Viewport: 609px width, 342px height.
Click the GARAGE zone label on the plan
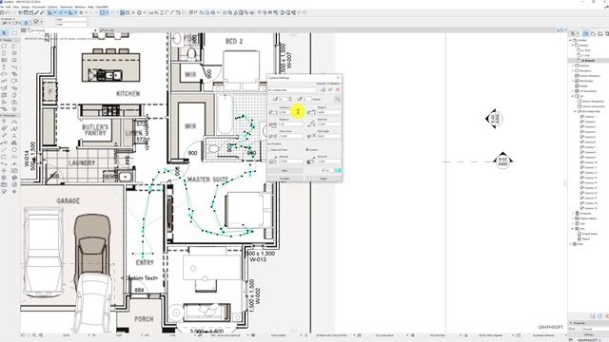68,200
